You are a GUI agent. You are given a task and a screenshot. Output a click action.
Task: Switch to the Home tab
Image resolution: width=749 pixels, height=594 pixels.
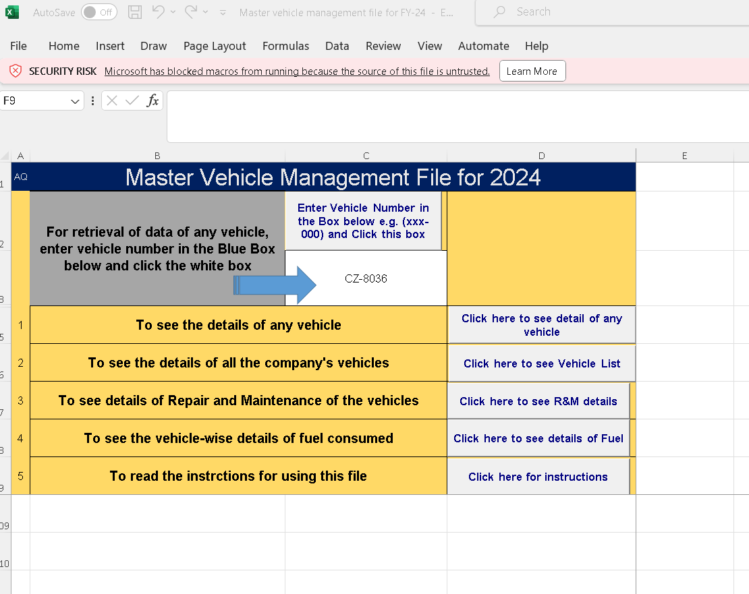[x=64, y=46]
